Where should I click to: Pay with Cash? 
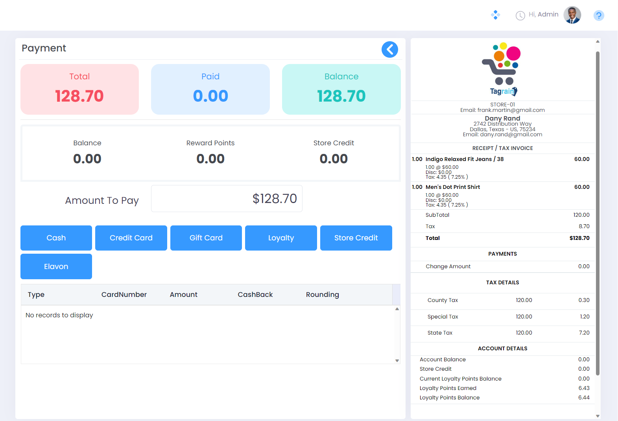pos(56,238)
